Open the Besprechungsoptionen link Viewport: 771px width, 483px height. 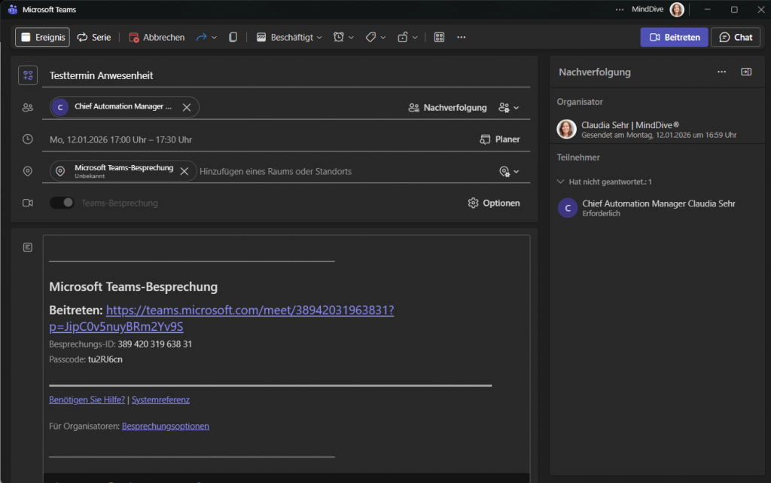tap(165, 426)
